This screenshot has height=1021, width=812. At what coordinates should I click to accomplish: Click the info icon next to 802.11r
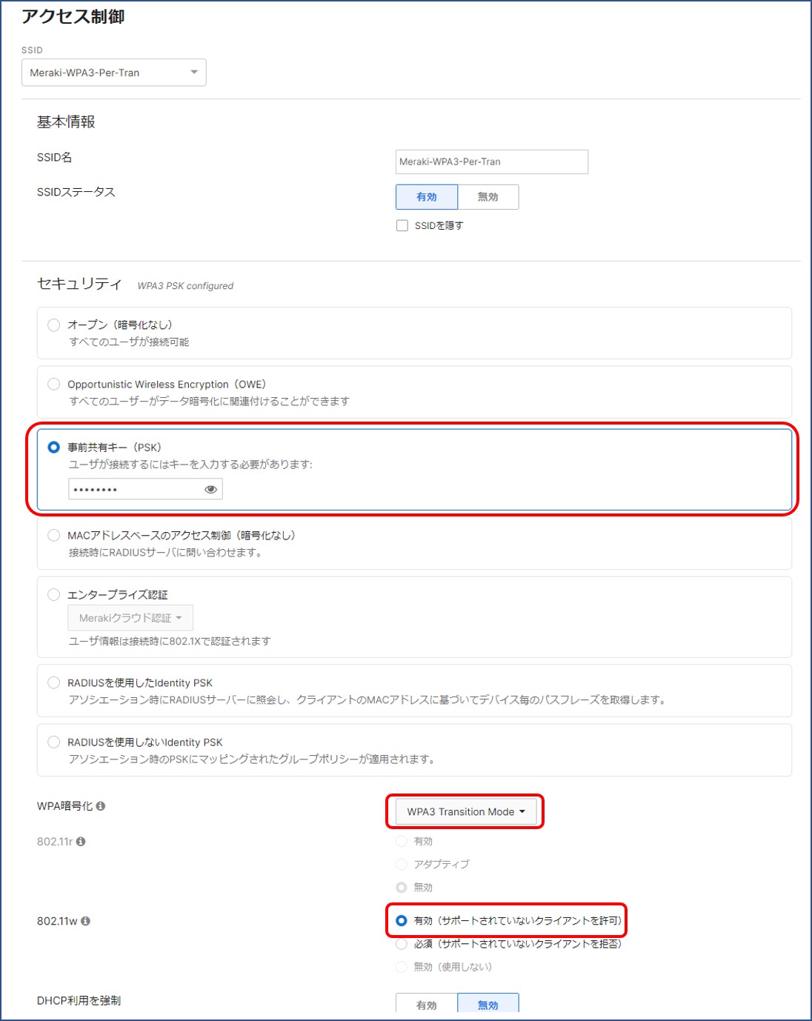pos(81,842)
